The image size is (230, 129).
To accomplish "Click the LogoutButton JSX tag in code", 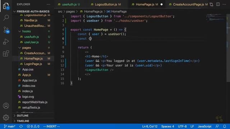I will [x=99, y=70].
